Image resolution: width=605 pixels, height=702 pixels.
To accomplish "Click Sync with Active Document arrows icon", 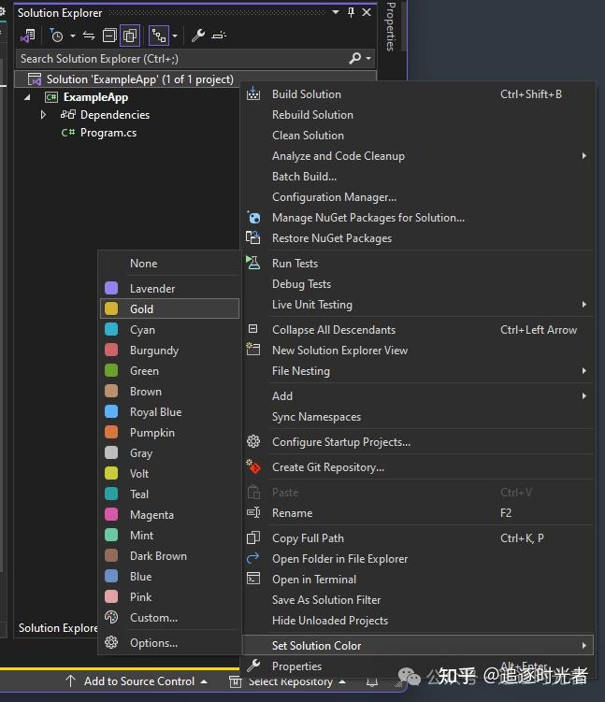I will click(89, 36).
